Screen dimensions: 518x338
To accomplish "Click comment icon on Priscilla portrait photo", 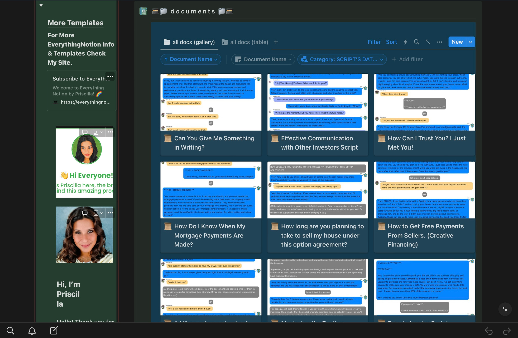I will tap(85, 213).
